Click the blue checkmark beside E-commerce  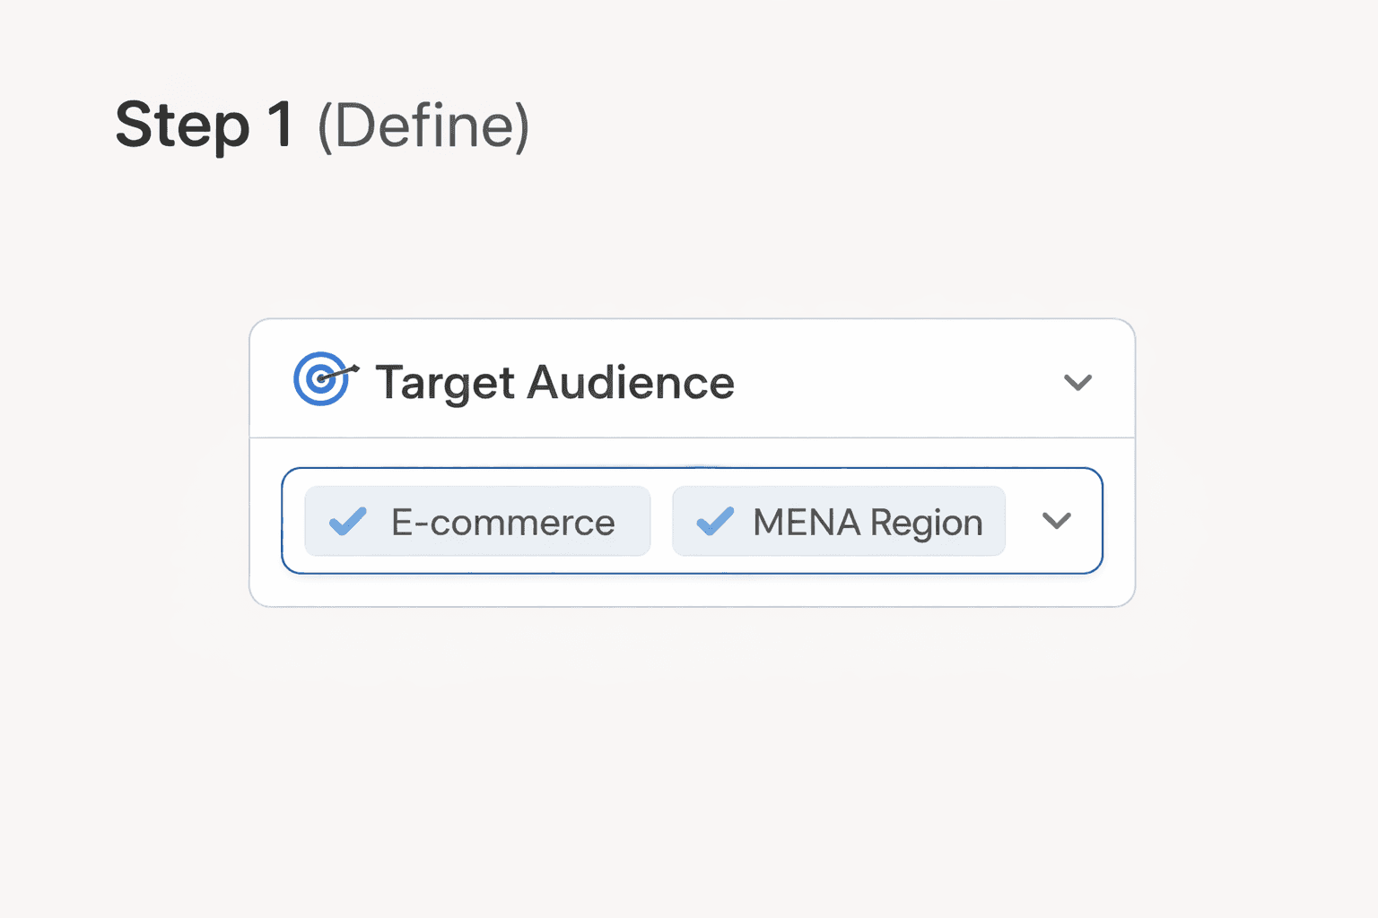pos(348,520)
